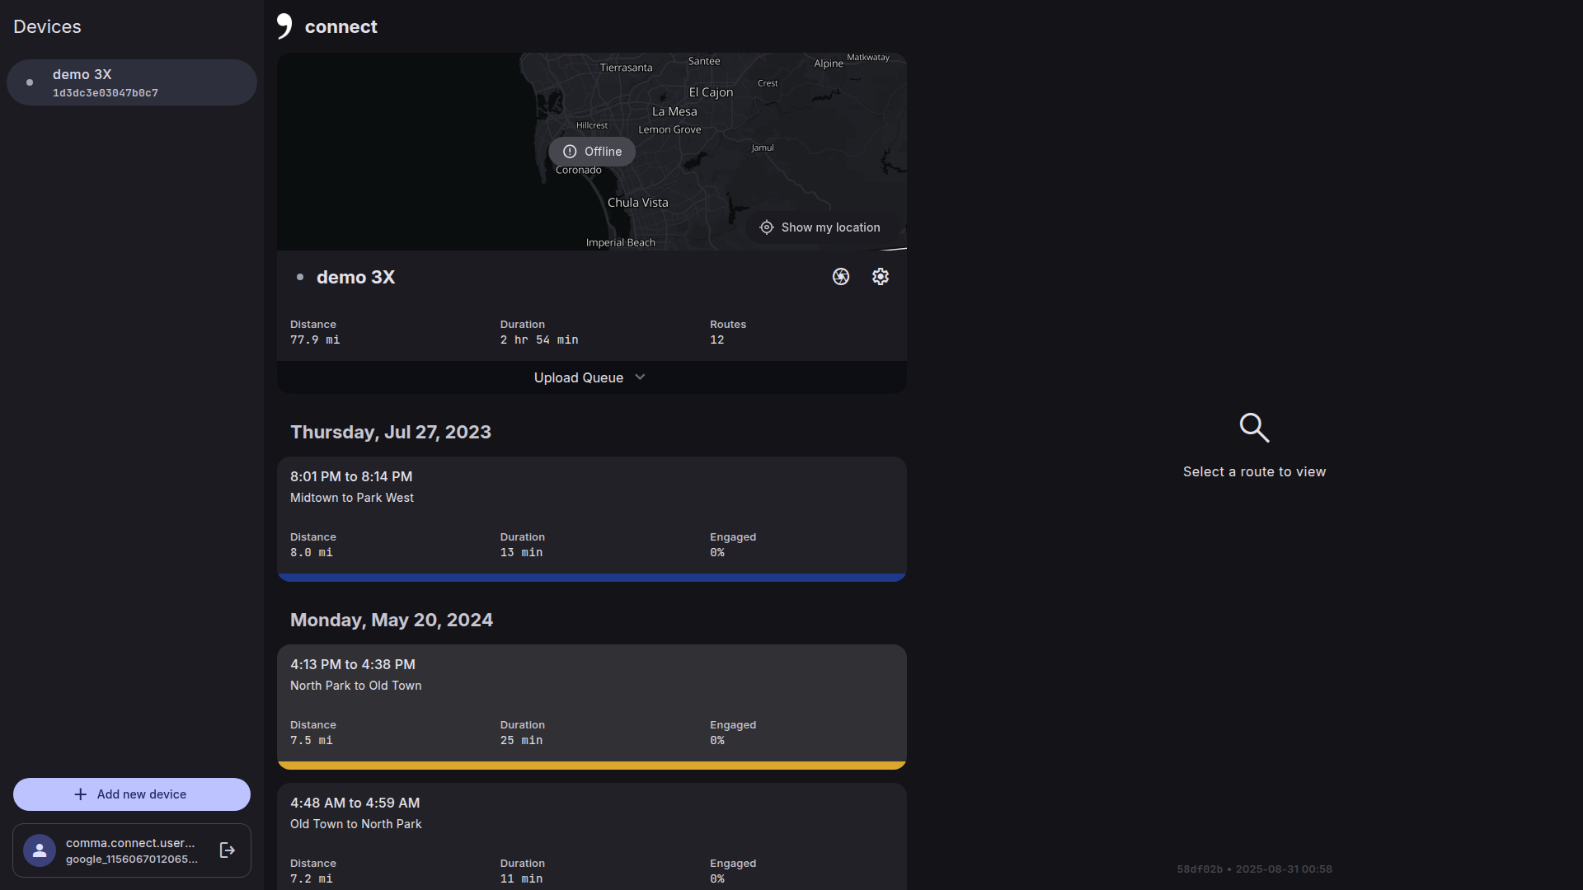This screenshot has height=890, width=1583.
Task: Click the comma connect logo icon
Action: click(x=284, y=26)
